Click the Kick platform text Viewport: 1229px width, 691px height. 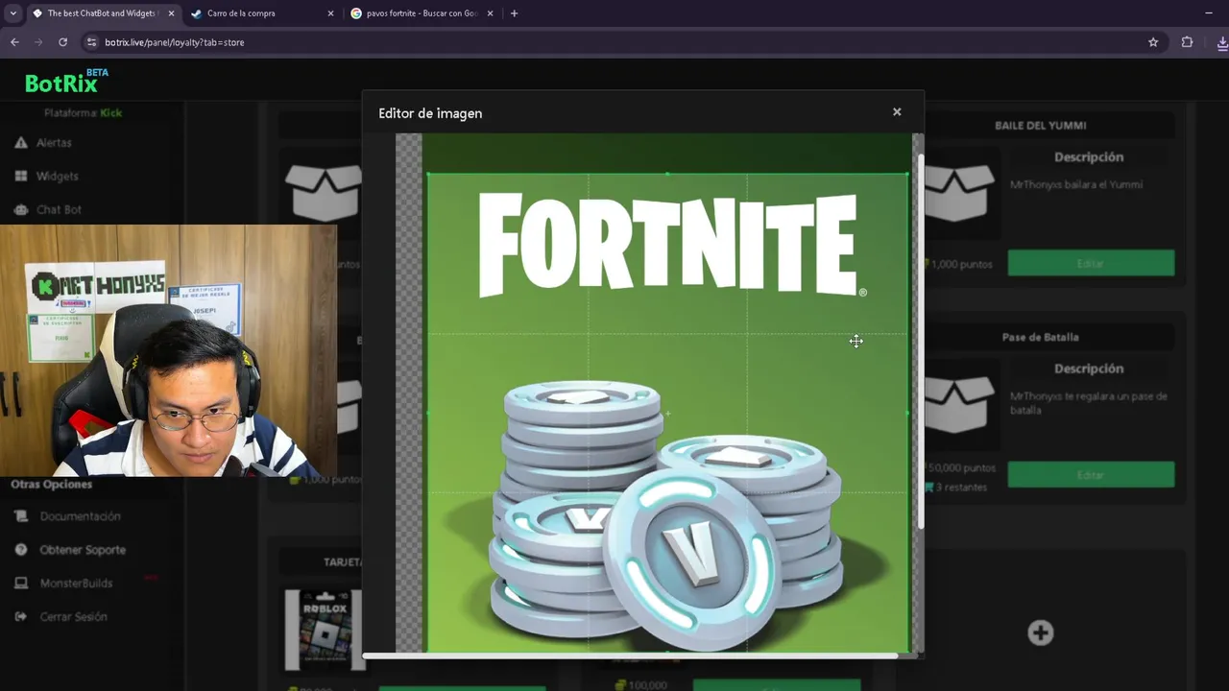point(110,112)
